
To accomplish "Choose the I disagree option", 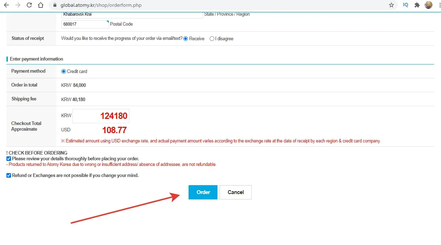I will coord(212,38).
